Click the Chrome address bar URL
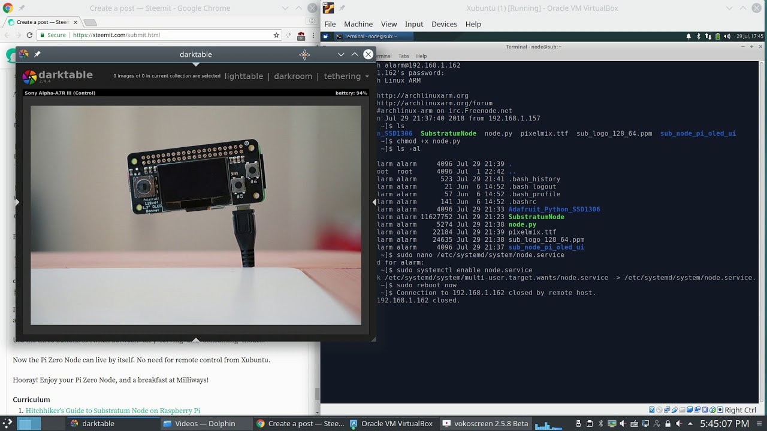 [116, 35]
